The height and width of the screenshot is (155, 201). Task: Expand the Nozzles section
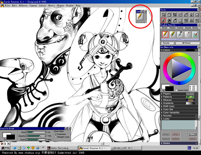tap(162, 116)
